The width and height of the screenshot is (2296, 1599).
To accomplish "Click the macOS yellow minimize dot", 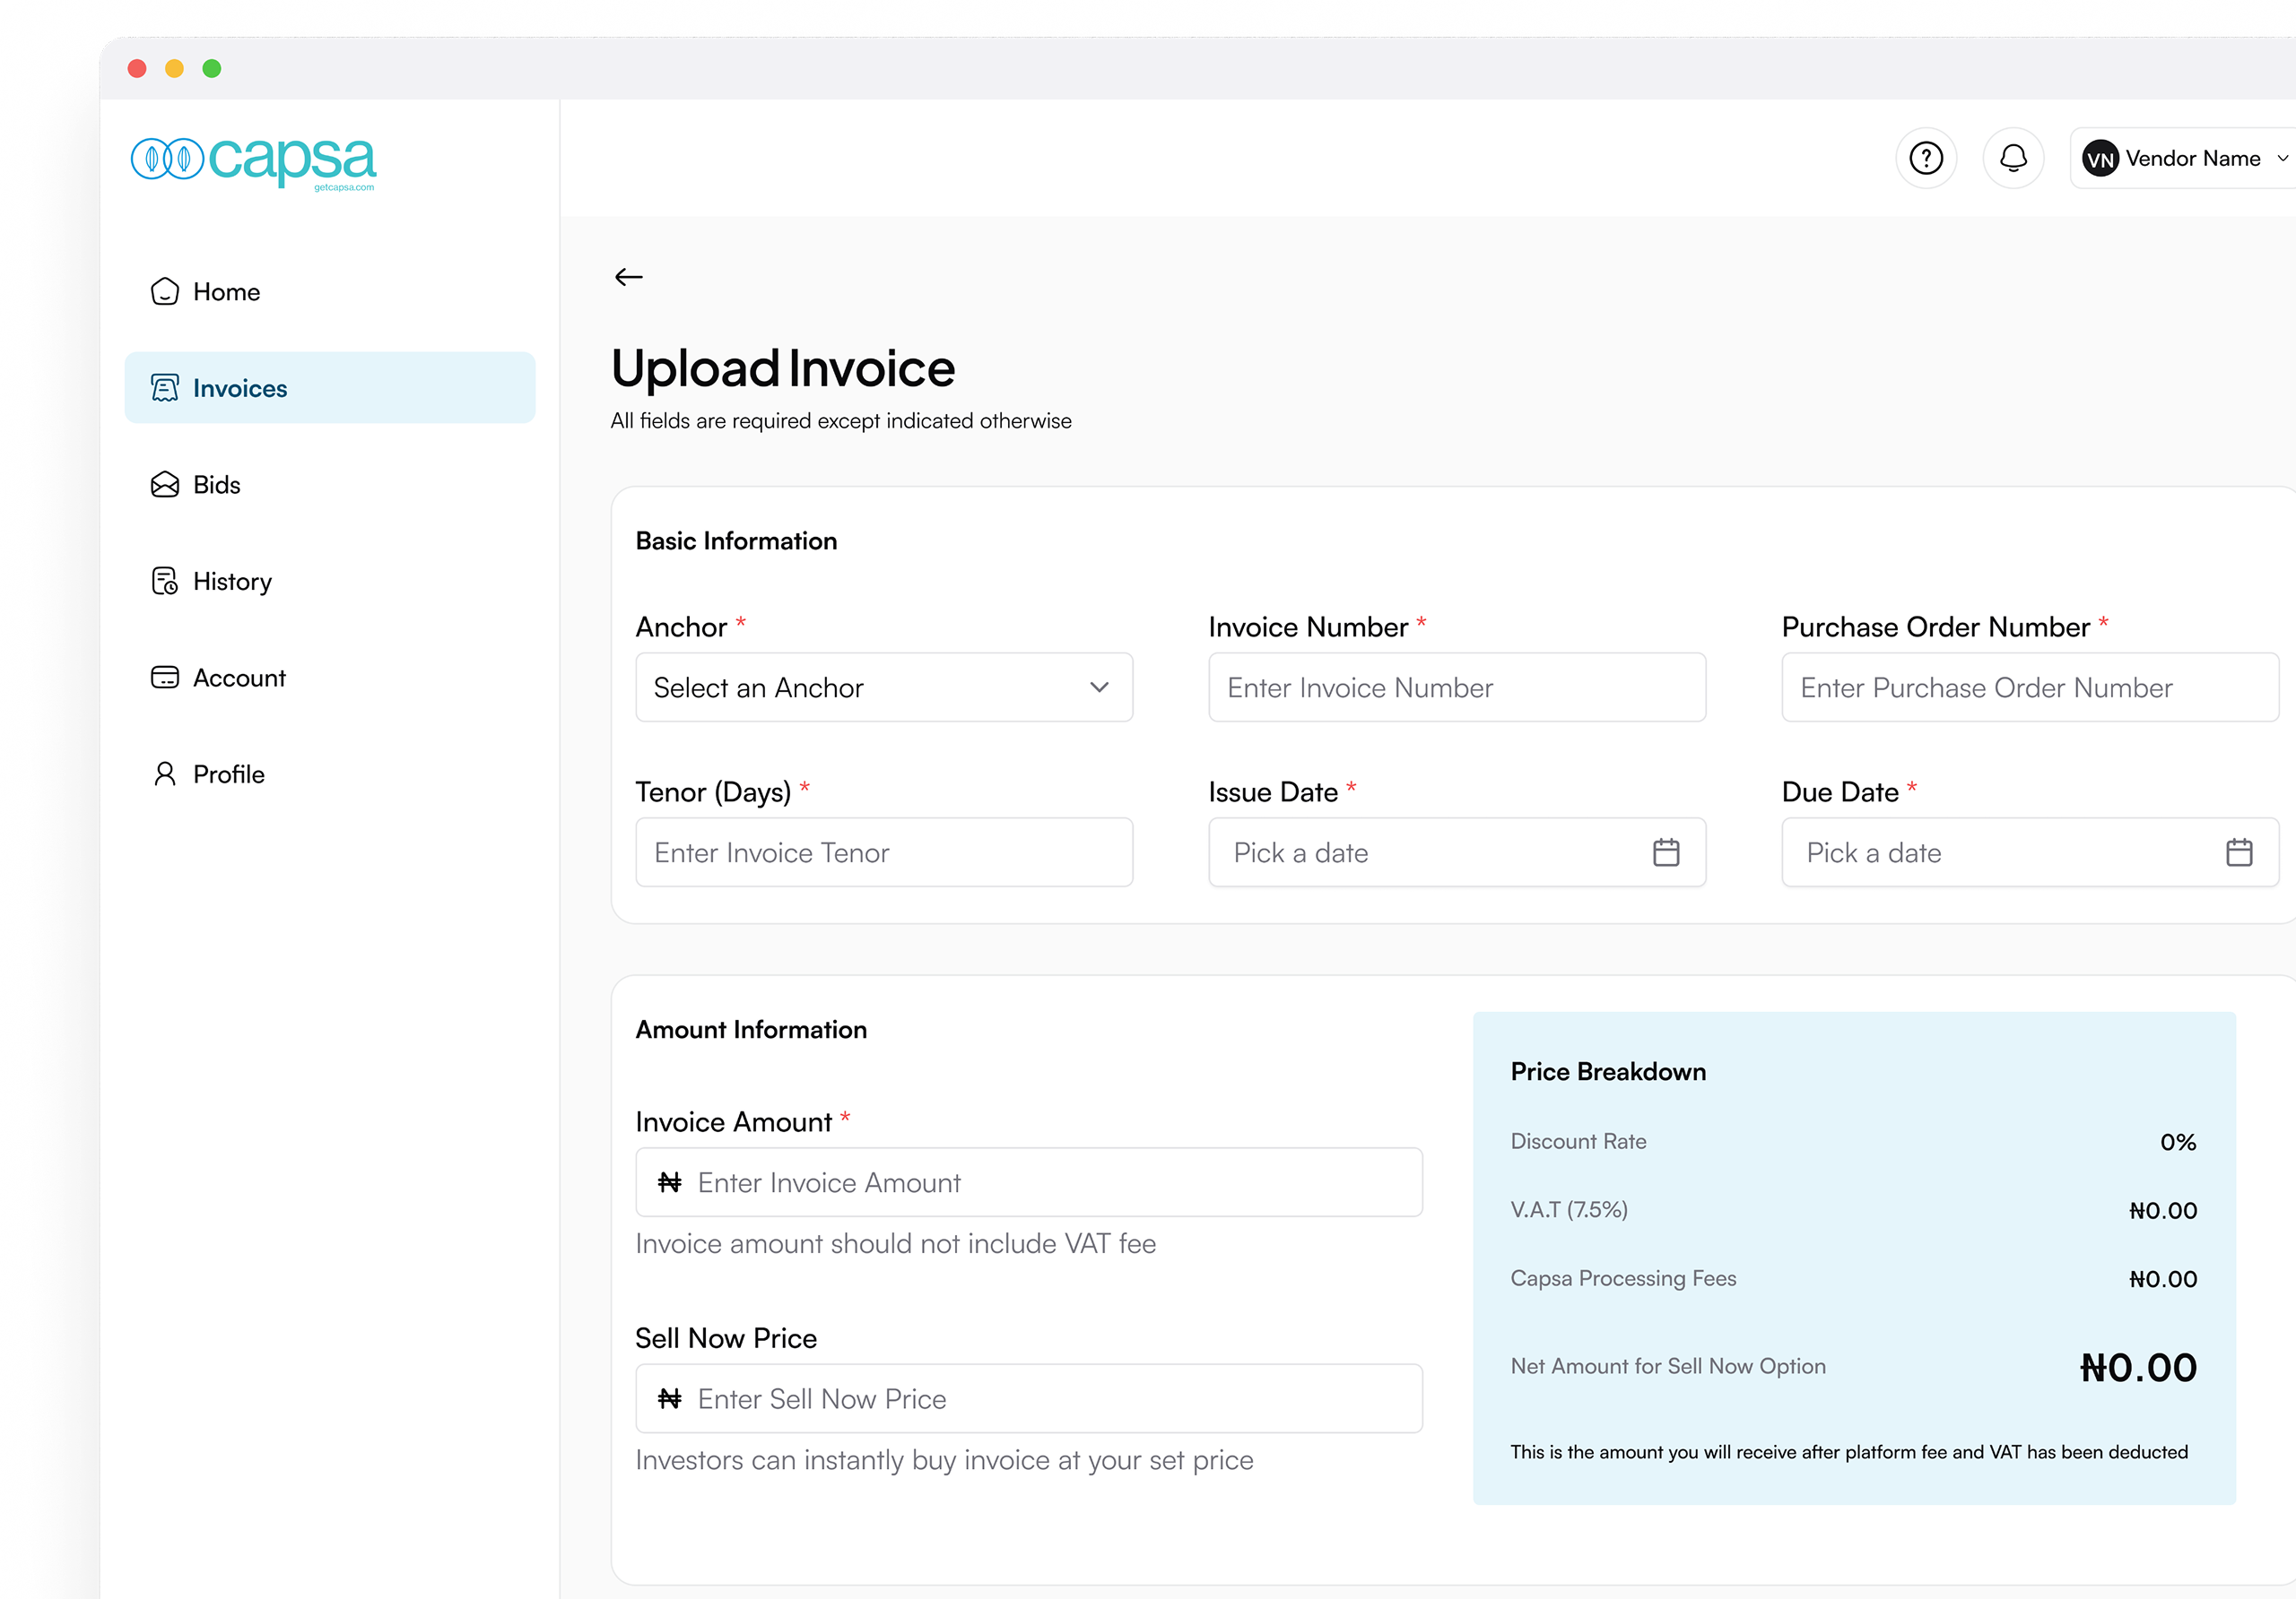I will click(174, 68).
